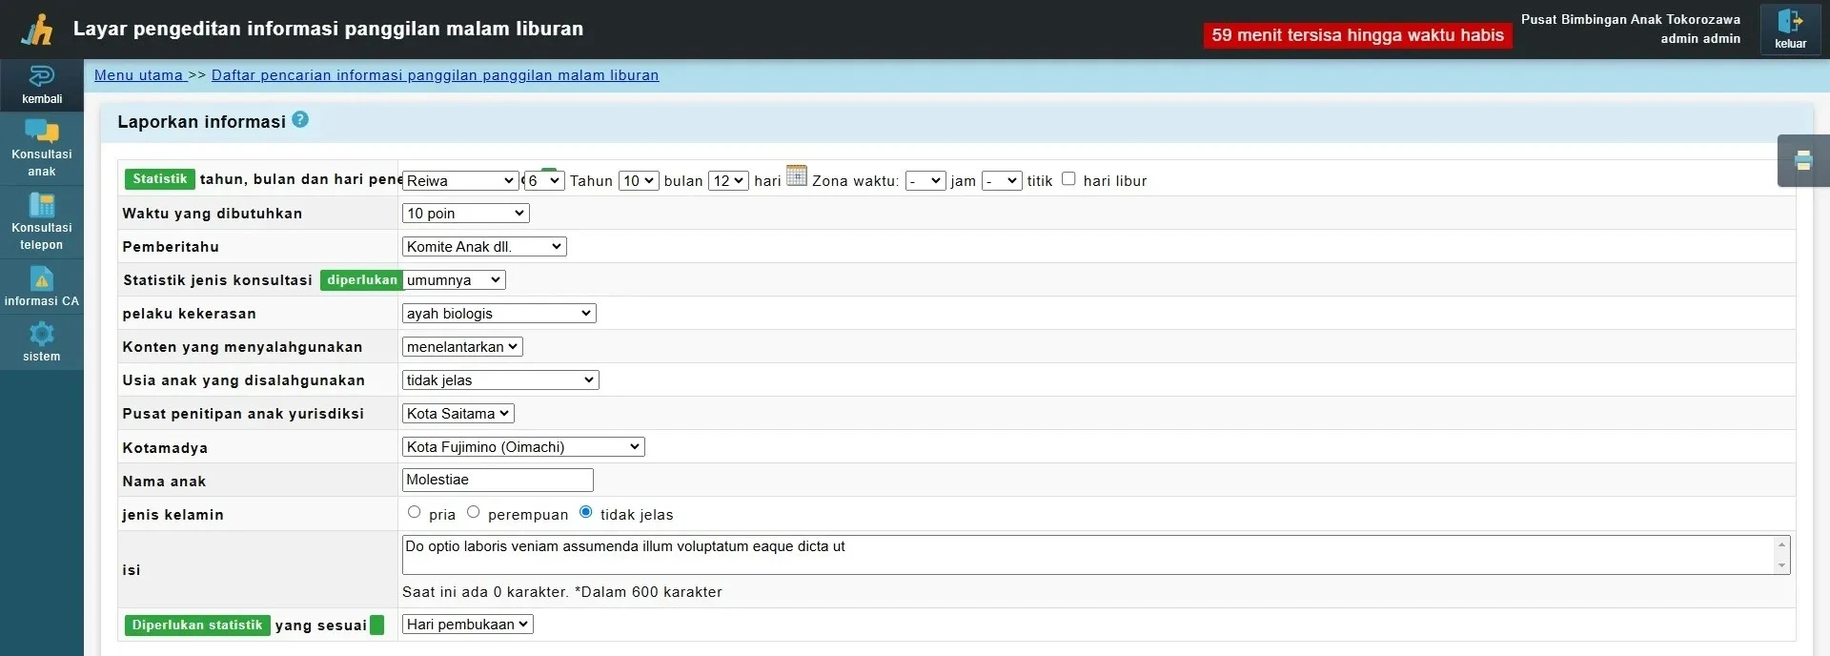Click help icon beside Laporkan informasi
Viewport: 1830px width, 656px height.
[300, 120]
